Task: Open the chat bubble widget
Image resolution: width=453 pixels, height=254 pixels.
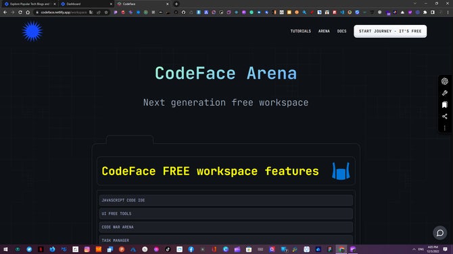Action: click(439, 232)
